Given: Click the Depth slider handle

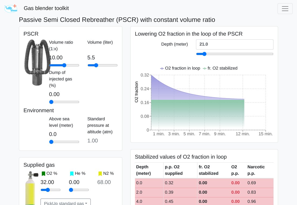Looking at the screenshot, I should pyautogui.click(x=204, y=54).
